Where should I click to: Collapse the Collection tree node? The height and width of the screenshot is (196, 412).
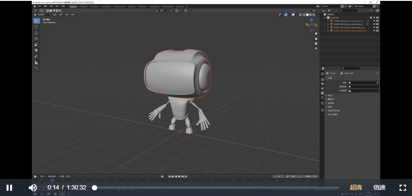(x=325, y=17)
